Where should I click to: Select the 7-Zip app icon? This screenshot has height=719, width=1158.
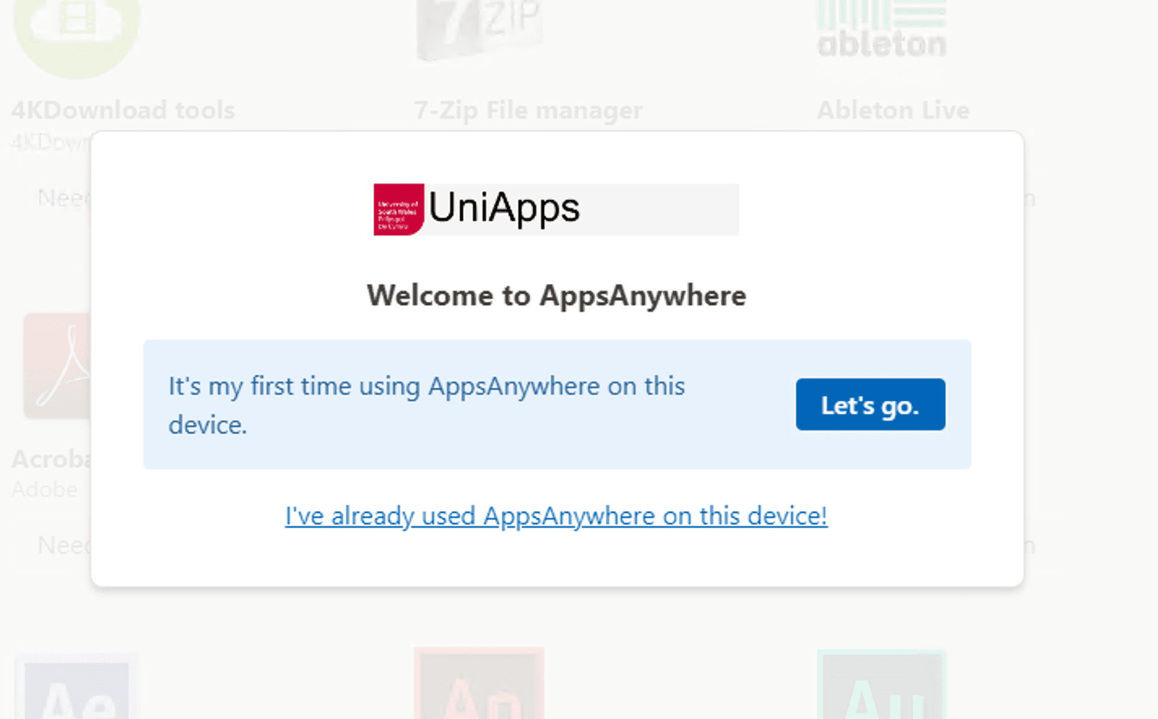point(479,29)
